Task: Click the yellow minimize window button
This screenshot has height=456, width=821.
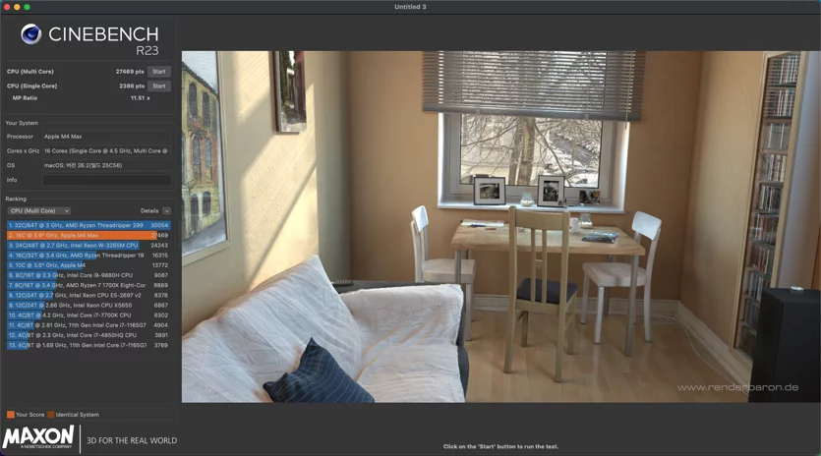Action: pyautogui.click(x=17, y=7)
